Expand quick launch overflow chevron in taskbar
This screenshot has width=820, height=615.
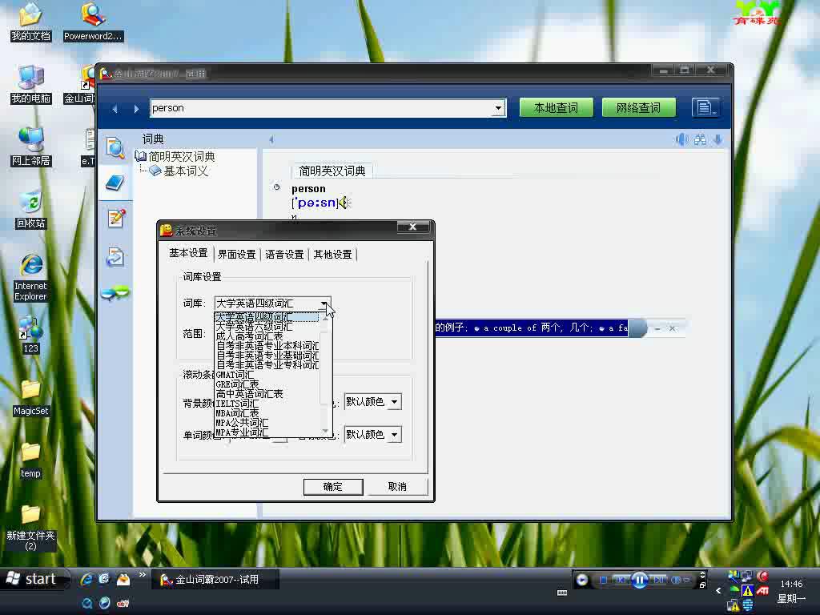pyautogui.click(x=143, y=575)
